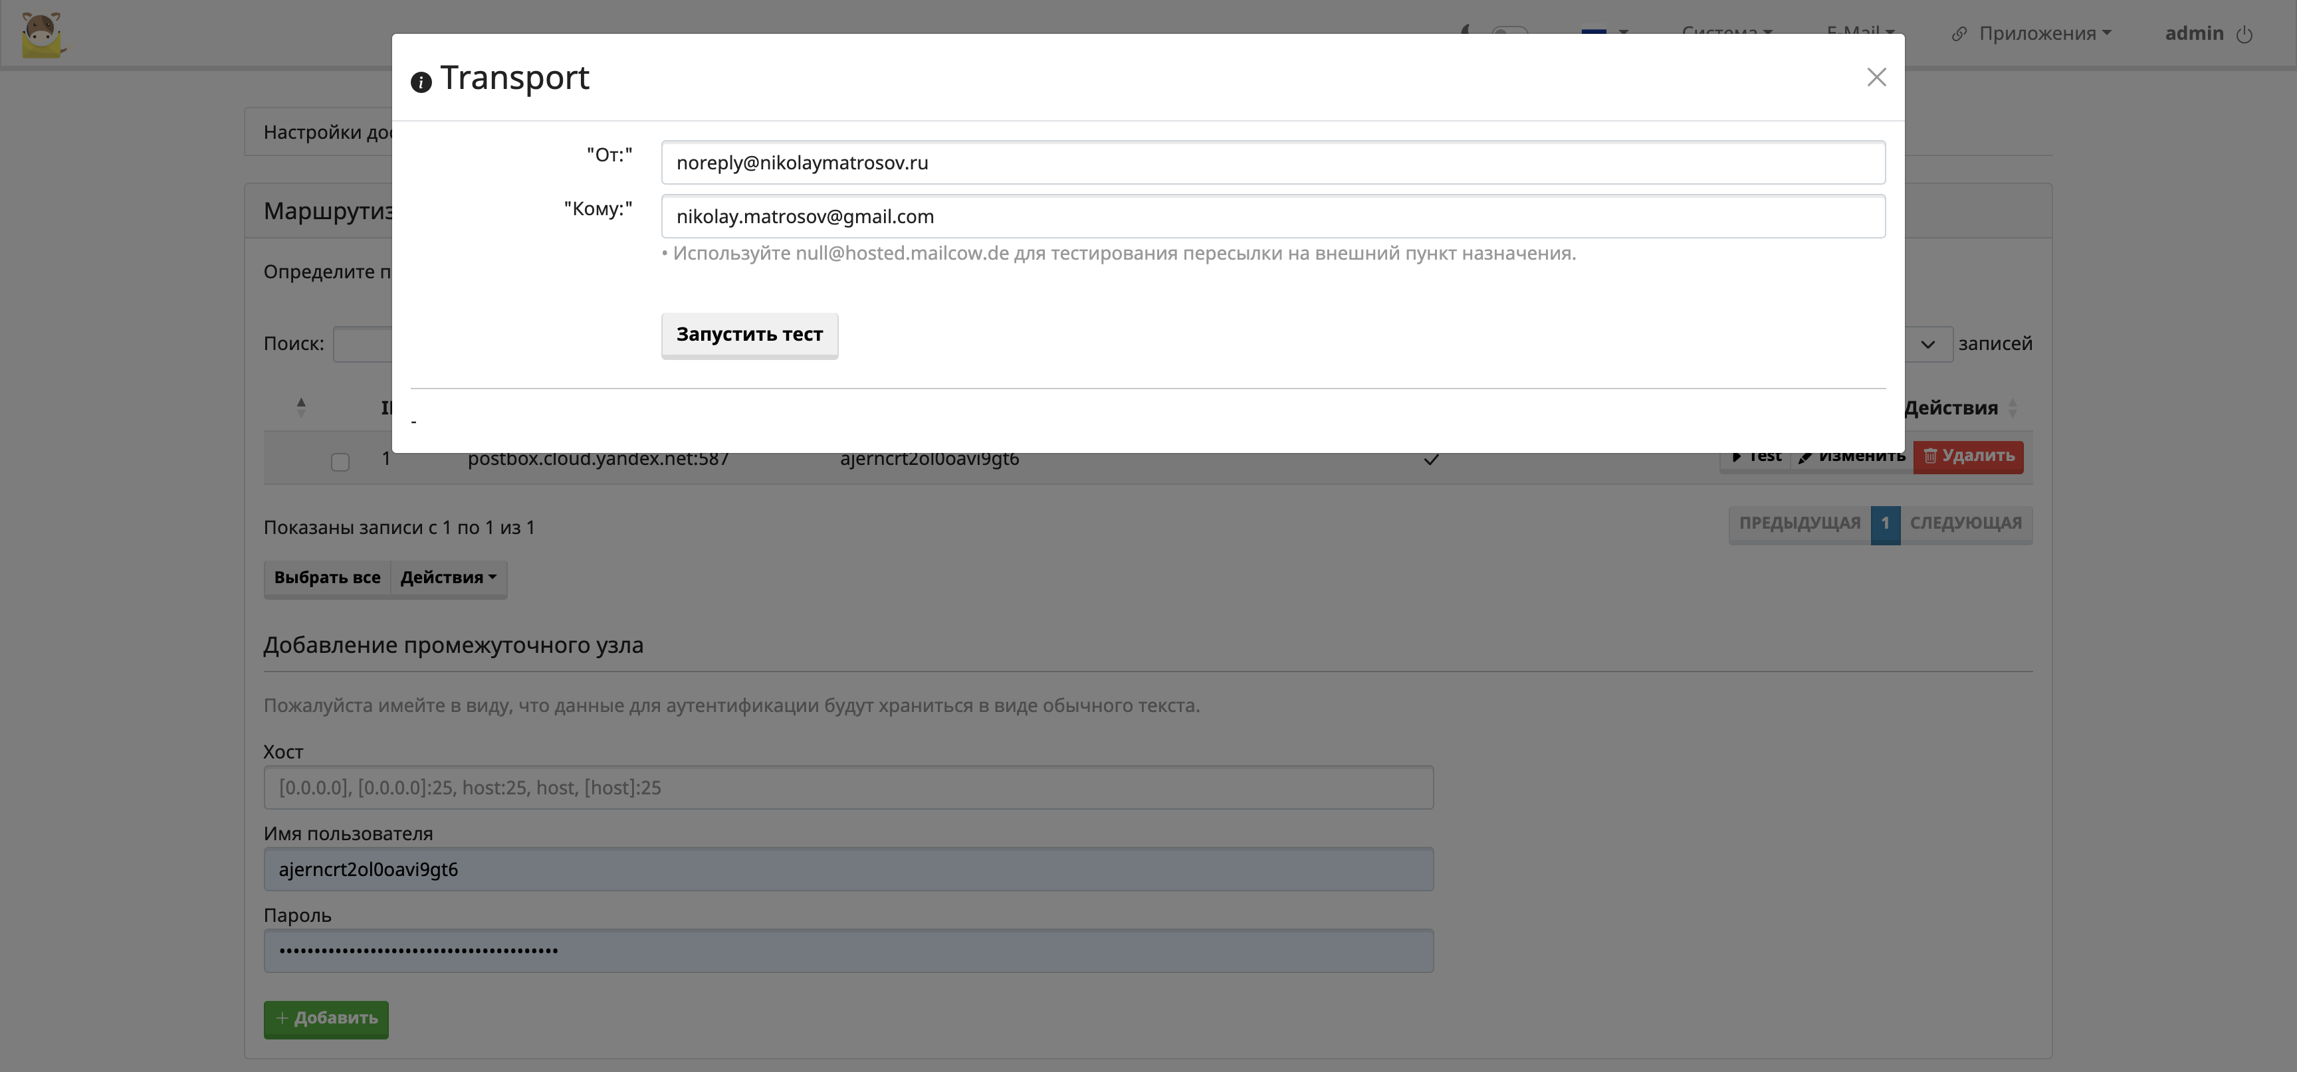Click into the "Кому:" recipient field
The height and width of the screenshot is (1072, 2297).
pyautogui.click(x=1272, y=217)
